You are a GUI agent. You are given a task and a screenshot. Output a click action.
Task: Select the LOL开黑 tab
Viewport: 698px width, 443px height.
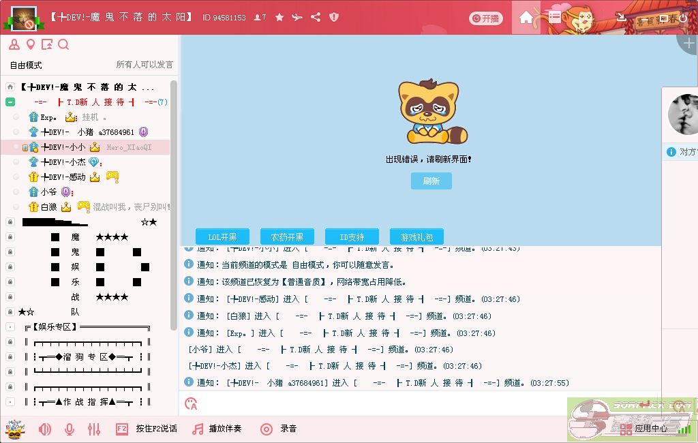[222, 237]
